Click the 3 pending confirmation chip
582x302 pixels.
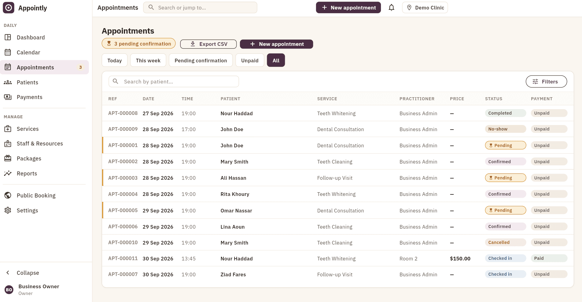click(139, 44)
